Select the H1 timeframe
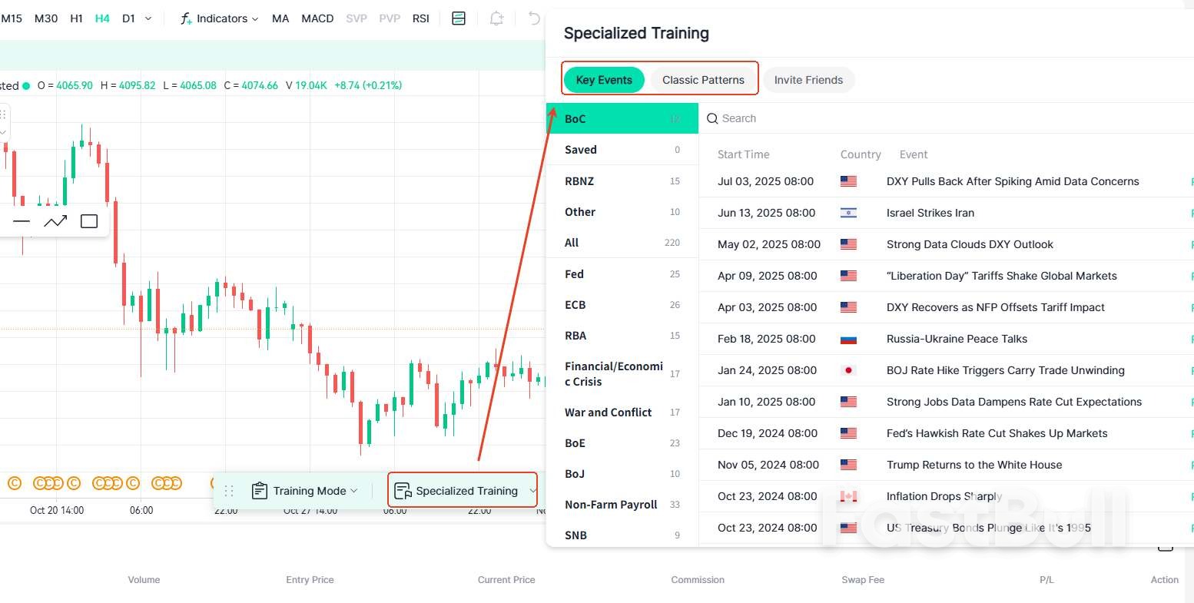Image resolution: width=1194 pixels, height=603 pixels. 75,18
